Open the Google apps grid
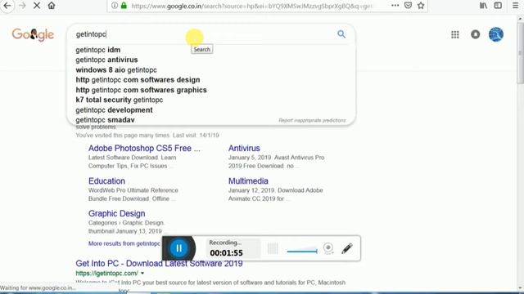This screenshot has width=524, height=294. (455, 34)
